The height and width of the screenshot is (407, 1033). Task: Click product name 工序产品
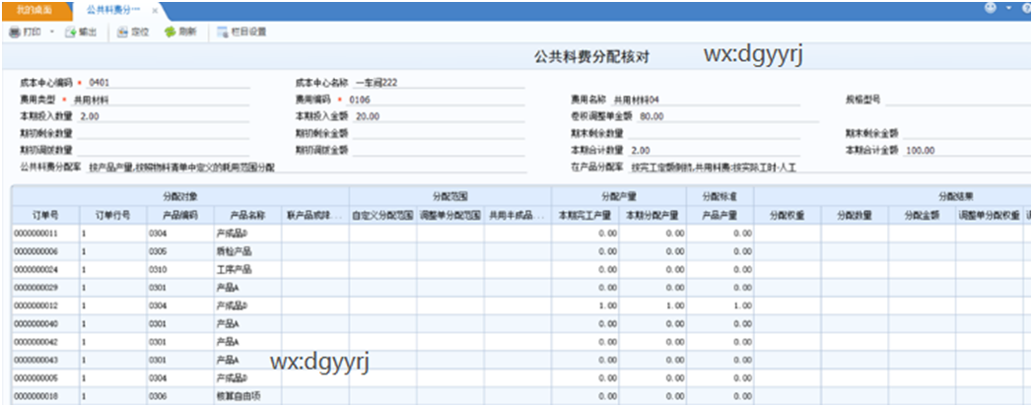tap(234, 269)
